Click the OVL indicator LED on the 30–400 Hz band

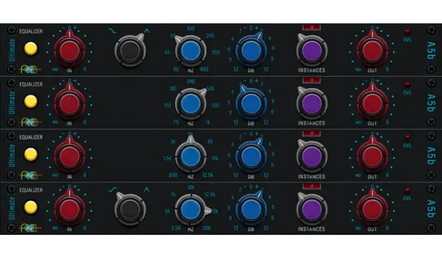coord(407,32)
